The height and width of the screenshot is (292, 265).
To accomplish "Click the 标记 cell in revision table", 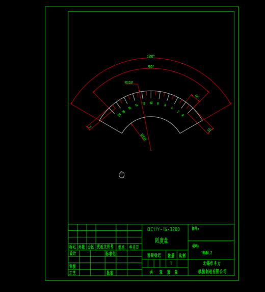I will click(x=73, y=247).
